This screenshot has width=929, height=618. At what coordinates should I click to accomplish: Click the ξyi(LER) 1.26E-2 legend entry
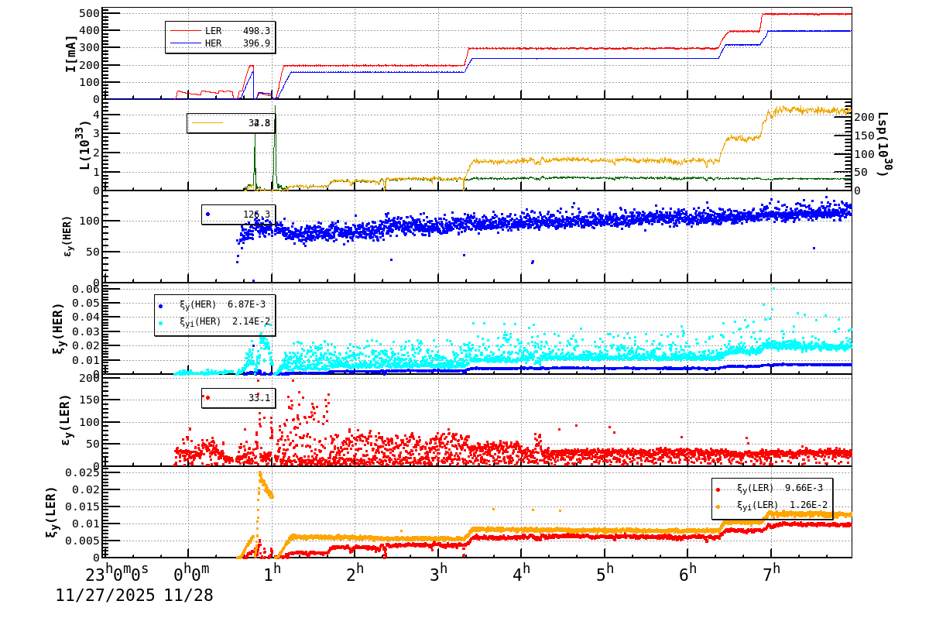pos(773,506)
